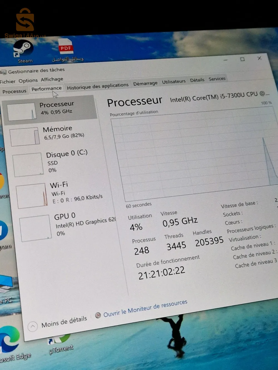Select the Performance tab
278x370 pixels.
coord(46,89)
